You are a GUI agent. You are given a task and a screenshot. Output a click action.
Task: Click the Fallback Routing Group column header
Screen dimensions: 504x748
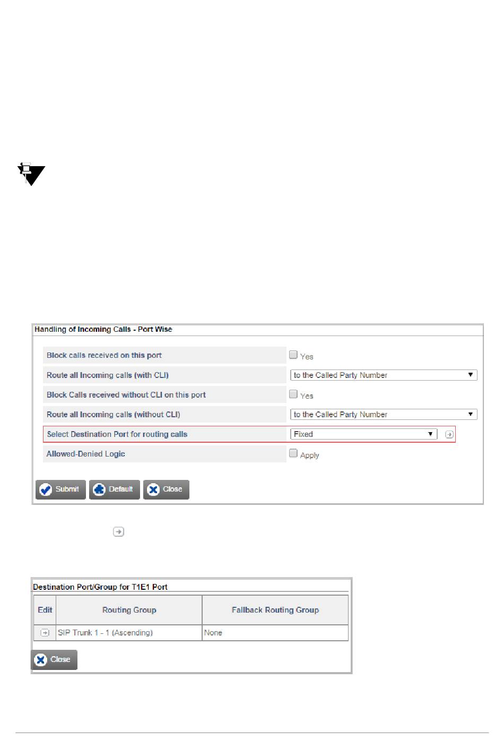275,610
